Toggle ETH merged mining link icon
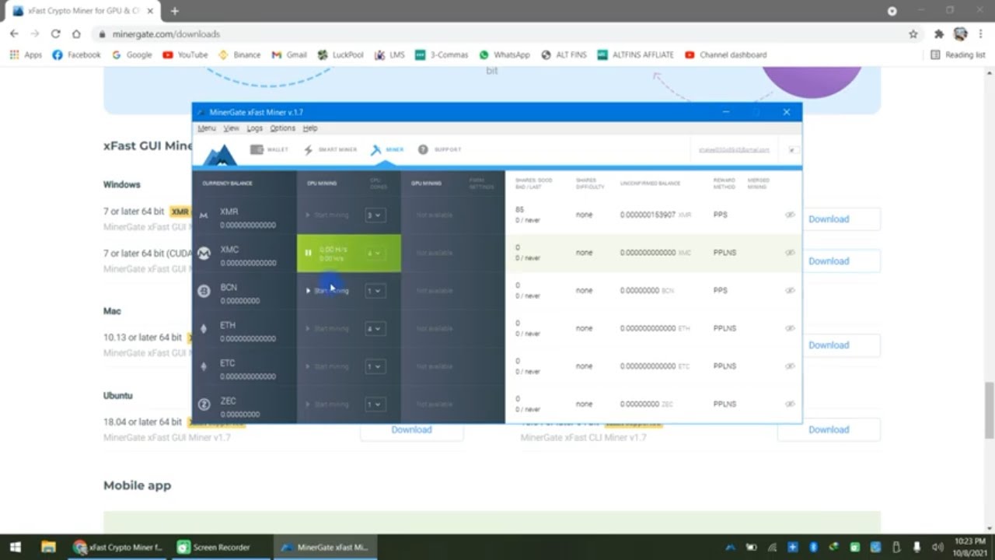Screen dimensions: 995x560 tap(790, 328)
